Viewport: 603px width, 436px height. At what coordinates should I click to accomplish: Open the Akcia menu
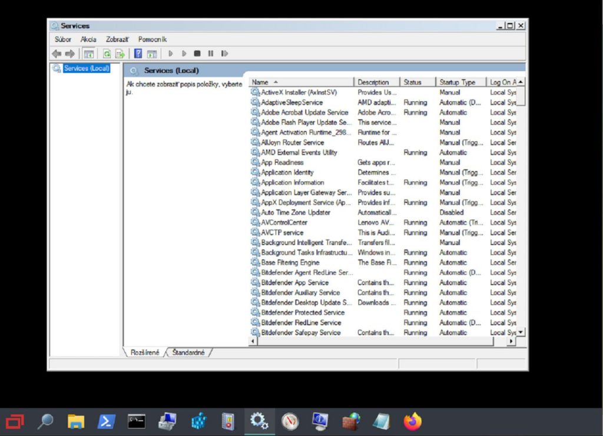click(x=88, y=39)
